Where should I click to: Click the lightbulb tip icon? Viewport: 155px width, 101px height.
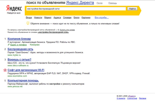28,23
